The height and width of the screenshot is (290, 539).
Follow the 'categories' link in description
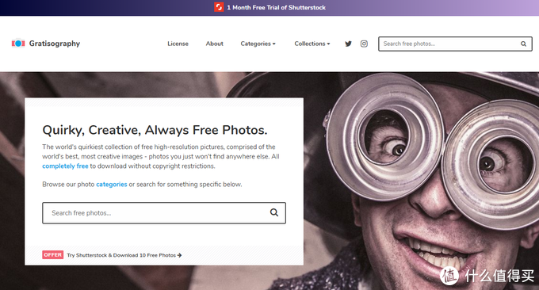(112, 184)
